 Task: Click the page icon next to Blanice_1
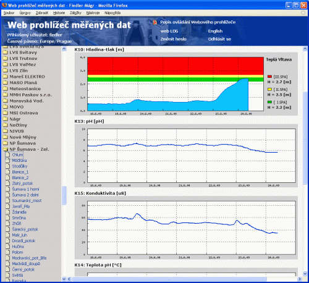(x=7, y=172)
